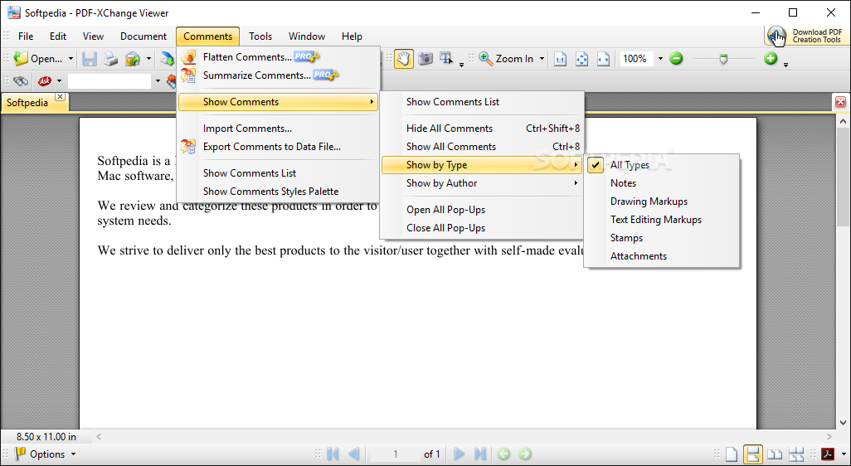
Task: Switch to continuous page layout
Action: coord(753,454)
